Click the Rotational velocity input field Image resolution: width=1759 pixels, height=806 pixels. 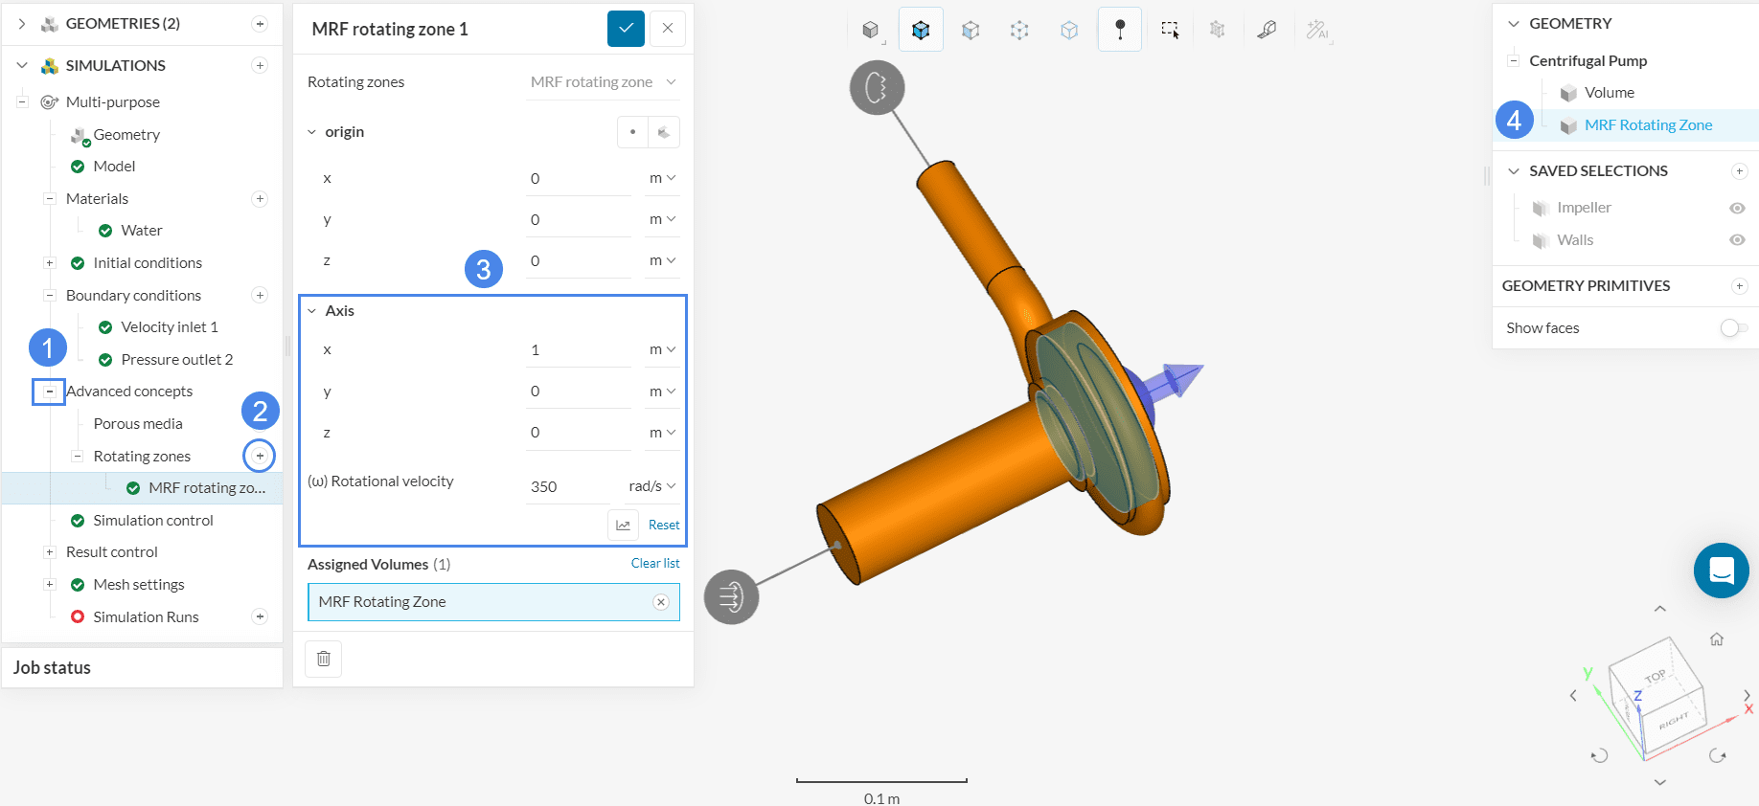568,486
